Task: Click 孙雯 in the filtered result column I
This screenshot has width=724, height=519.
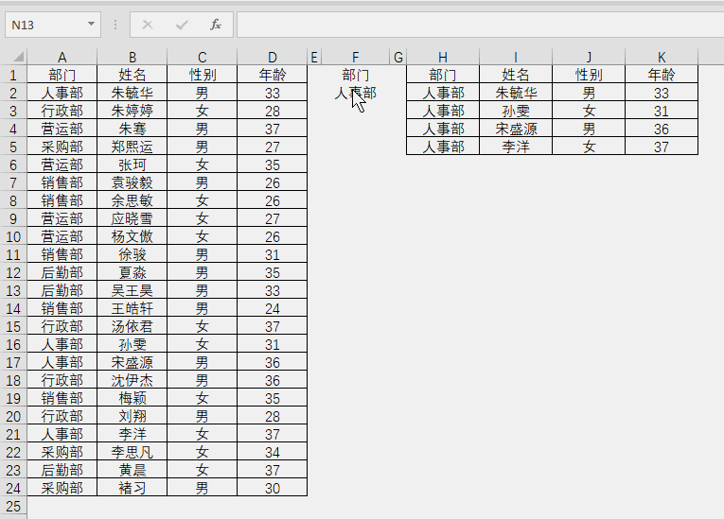Action: pyautogui.click(x=516, y=111)
